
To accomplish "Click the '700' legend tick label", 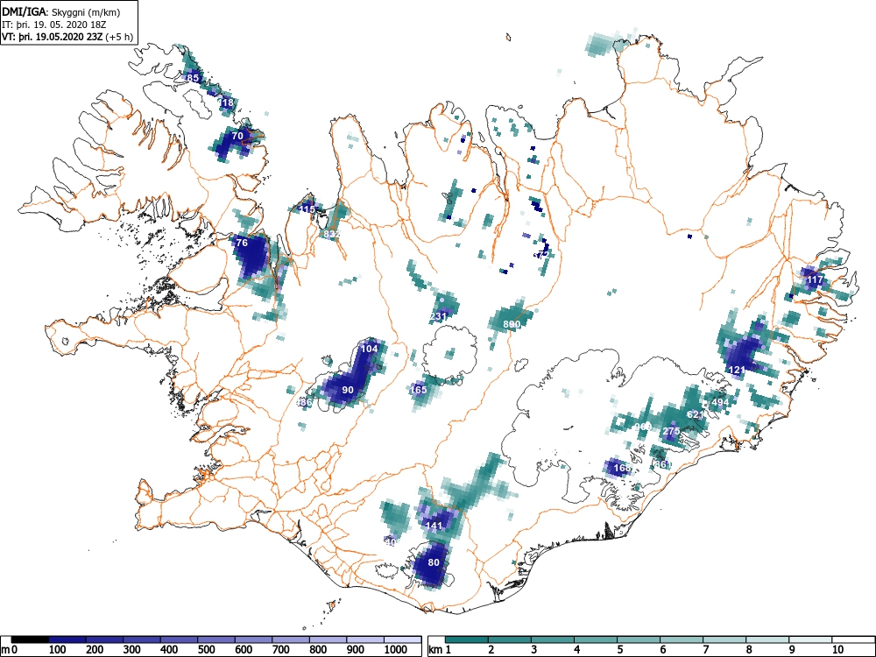I will click(x=281, y=650).
